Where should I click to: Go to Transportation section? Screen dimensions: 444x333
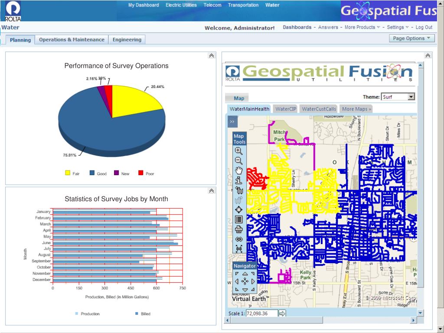[243, 5]
